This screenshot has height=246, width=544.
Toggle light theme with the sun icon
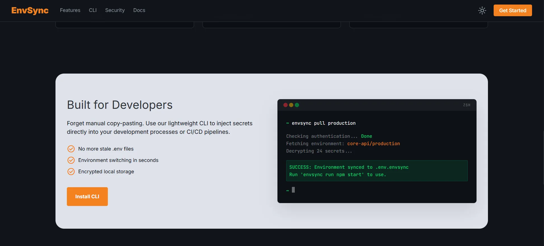[482, 11]
